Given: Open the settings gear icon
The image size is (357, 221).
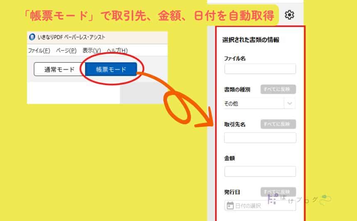Looking at the screenshot, I should click(x=289, y=15).
